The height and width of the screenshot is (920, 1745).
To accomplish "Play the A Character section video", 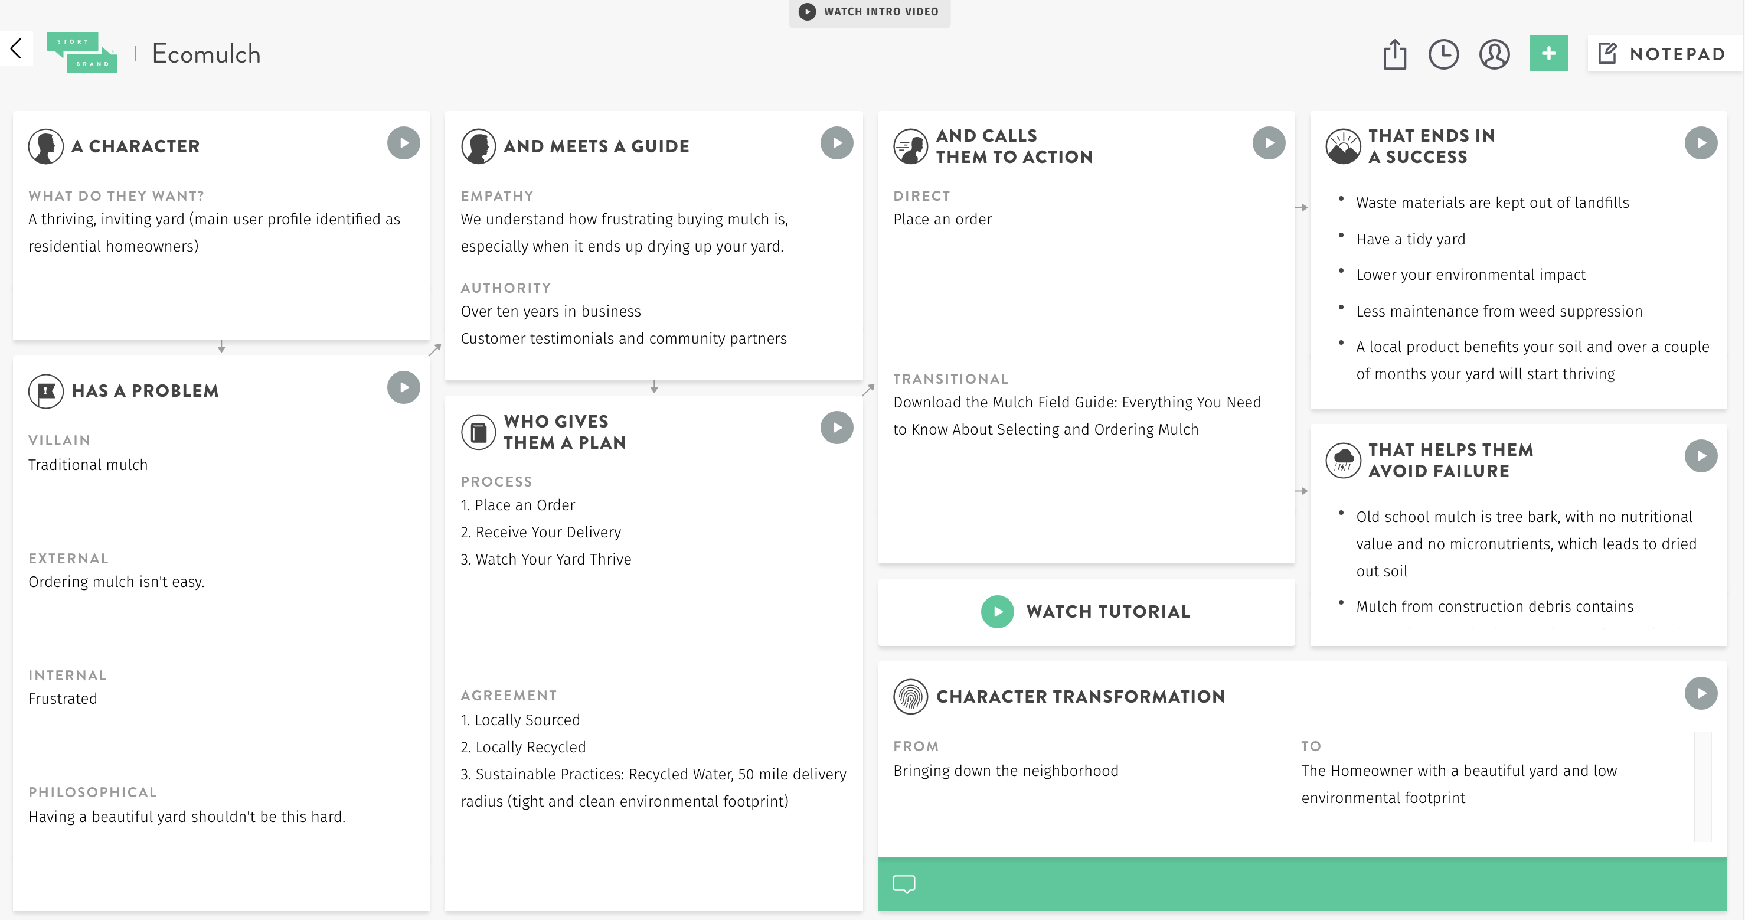I will (404, 143).
